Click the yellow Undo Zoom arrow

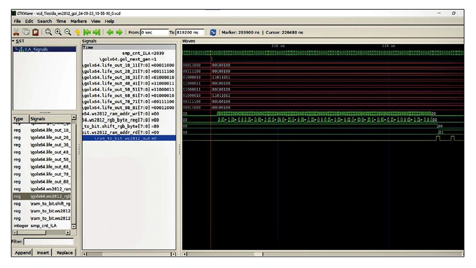(77, 32)
